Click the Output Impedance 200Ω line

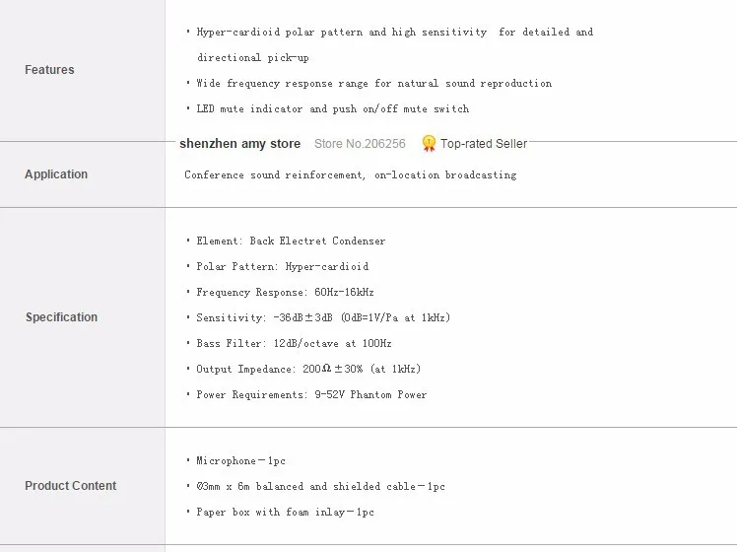tap(303, 369)
